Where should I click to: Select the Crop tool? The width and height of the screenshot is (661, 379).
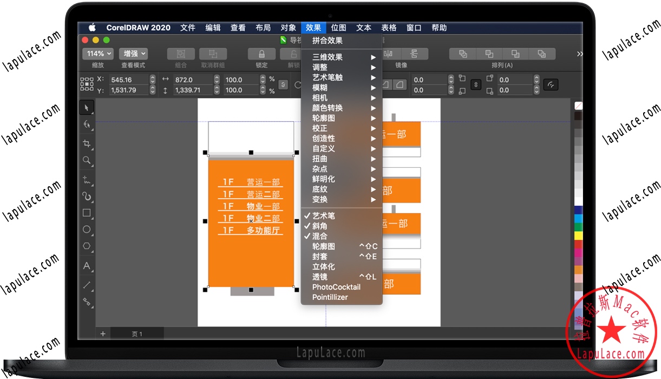(x=87, y=143)
